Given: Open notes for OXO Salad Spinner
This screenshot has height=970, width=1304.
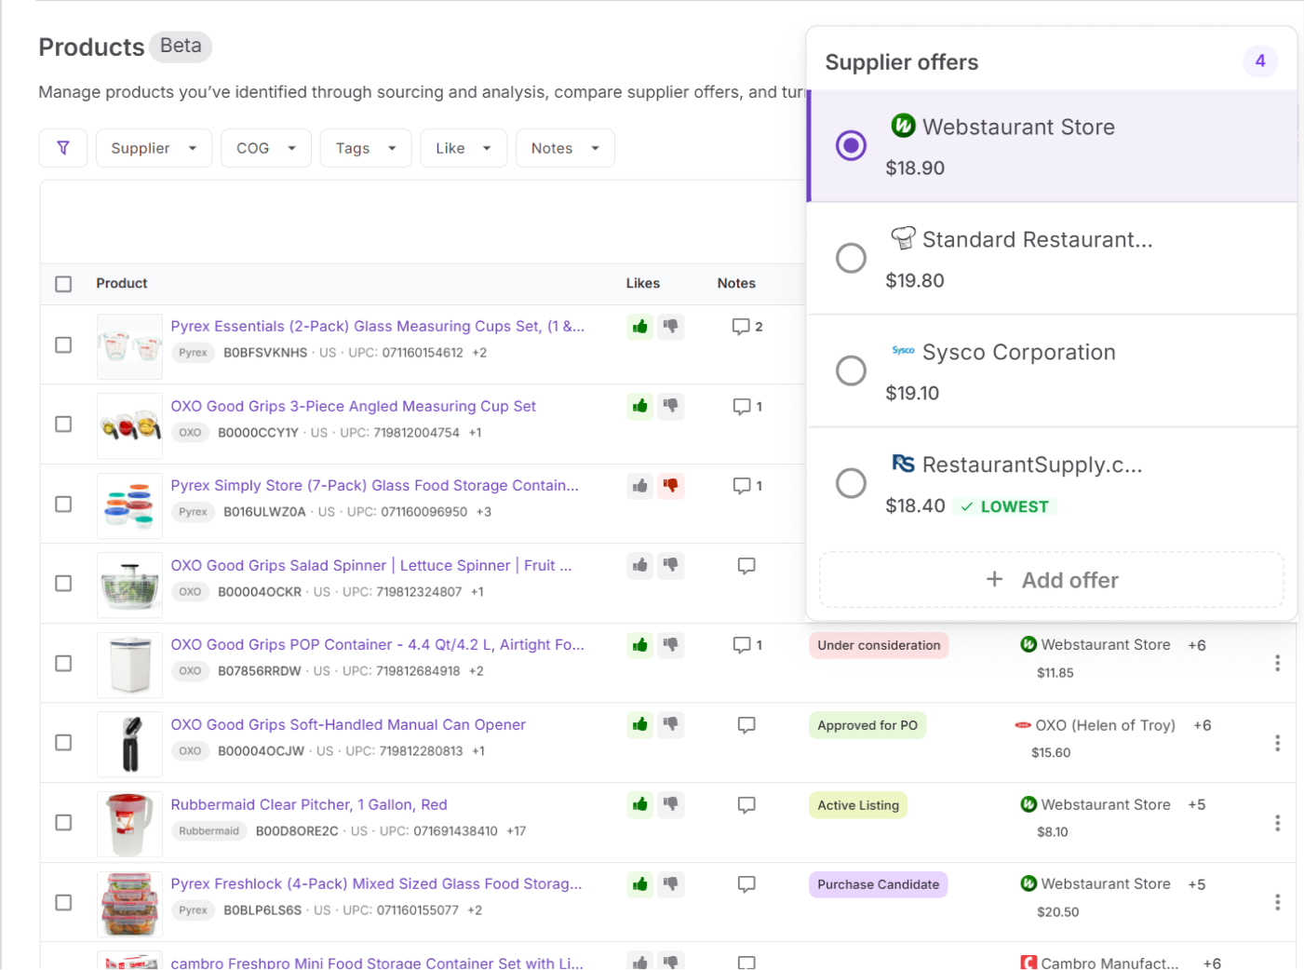Looking at the screenshot, I should [x=746, y=566].
